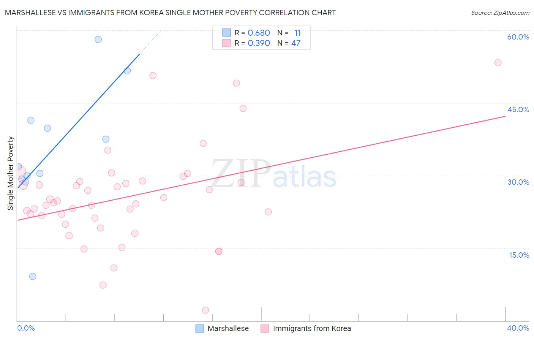Click the 40.0% x-axis label
Viewport: 534px width, 339px height.
(518, 328)
